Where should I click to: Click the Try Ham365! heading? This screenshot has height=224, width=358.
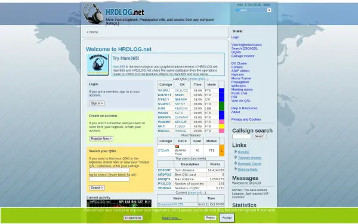(x=126, y=58)
